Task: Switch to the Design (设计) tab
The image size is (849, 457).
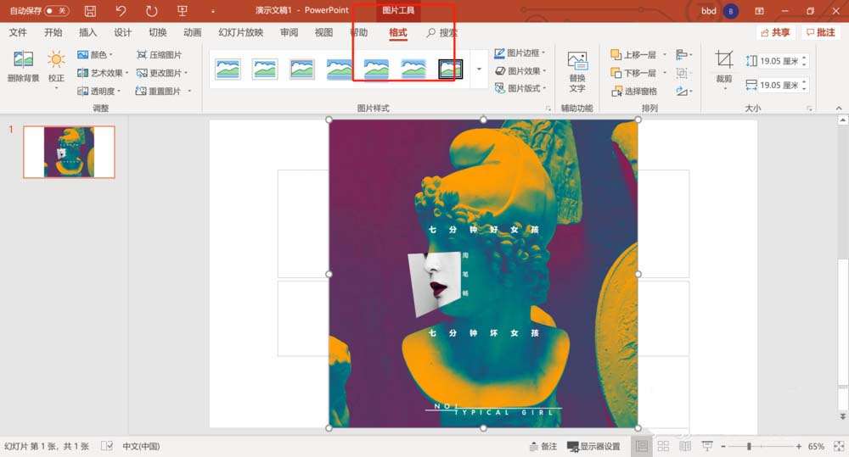Action: 122,32
